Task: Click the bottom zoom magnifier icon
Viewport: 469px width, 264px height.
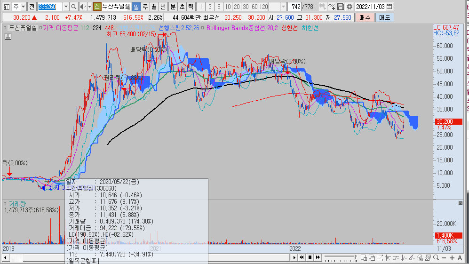Action: pos(436,257)
